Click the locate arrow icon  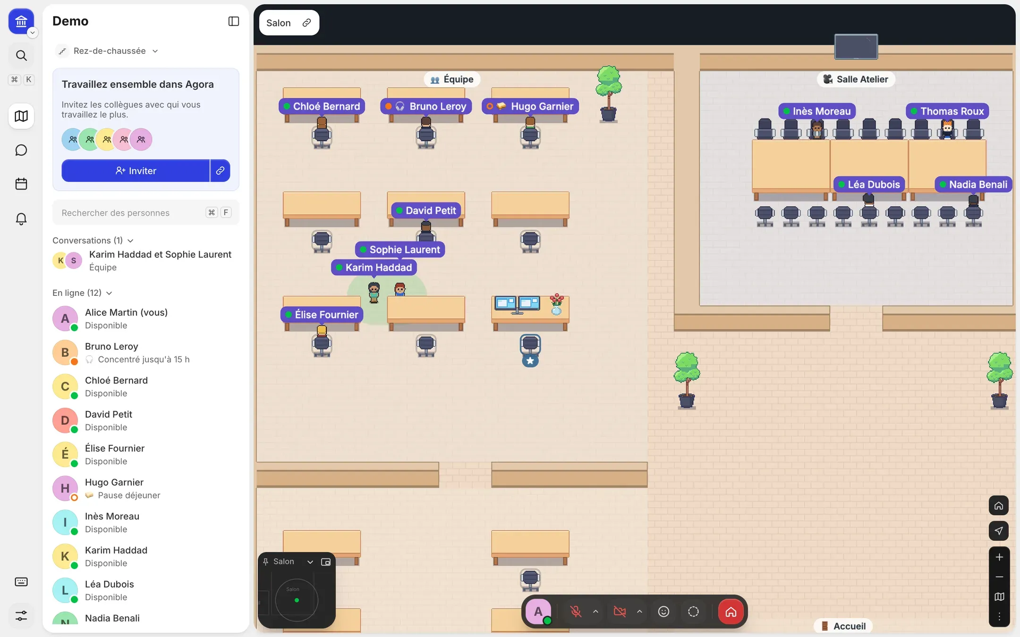coord(999,531)
